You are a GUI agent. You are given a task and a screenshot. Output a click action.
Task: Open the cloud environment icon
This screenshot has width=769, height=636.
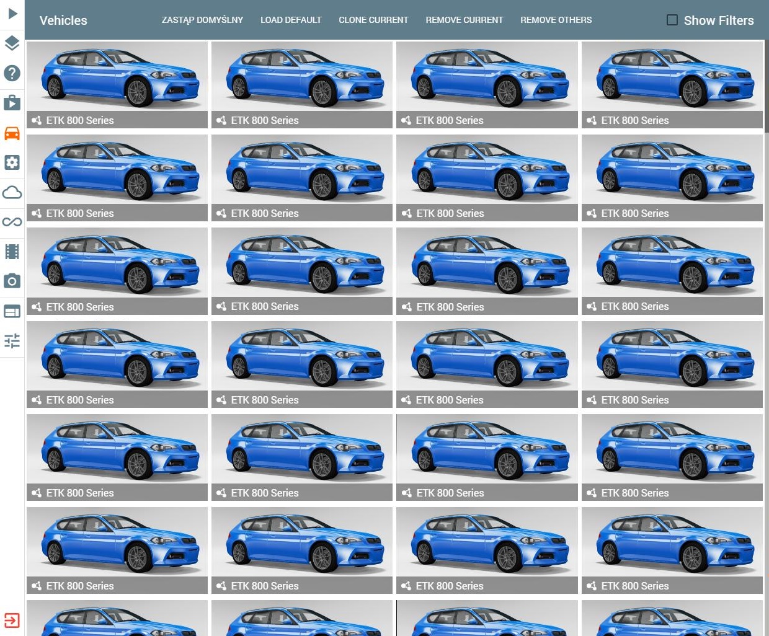pyautogui.click(x=12, y=192)
